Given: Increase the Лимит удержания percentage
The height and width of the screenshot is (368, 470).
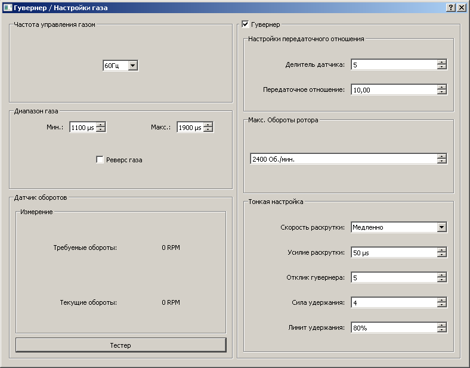Looking at the screenshot, I should 441,325.
